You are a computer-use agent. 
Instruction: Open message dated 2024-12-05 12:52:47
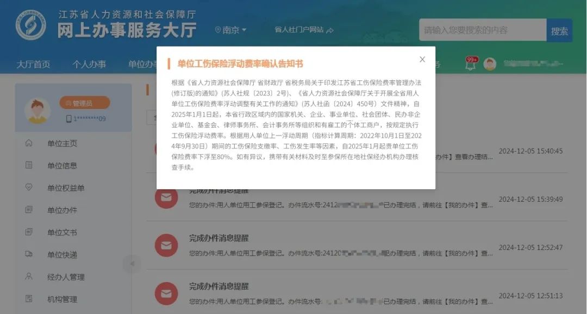357,245
